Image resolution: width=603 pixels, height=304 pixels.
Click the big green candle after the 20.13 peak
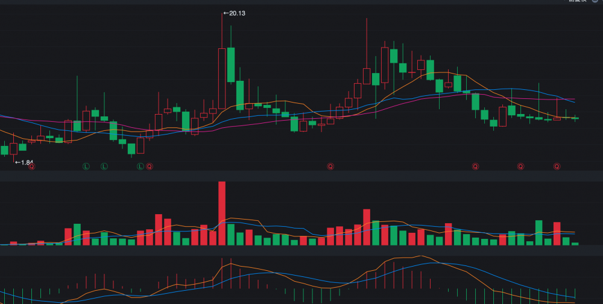[231, 65]
